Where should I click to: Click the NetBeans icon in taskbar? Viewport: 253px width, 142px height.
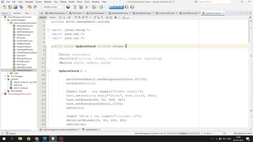click(x=53, y=138)
